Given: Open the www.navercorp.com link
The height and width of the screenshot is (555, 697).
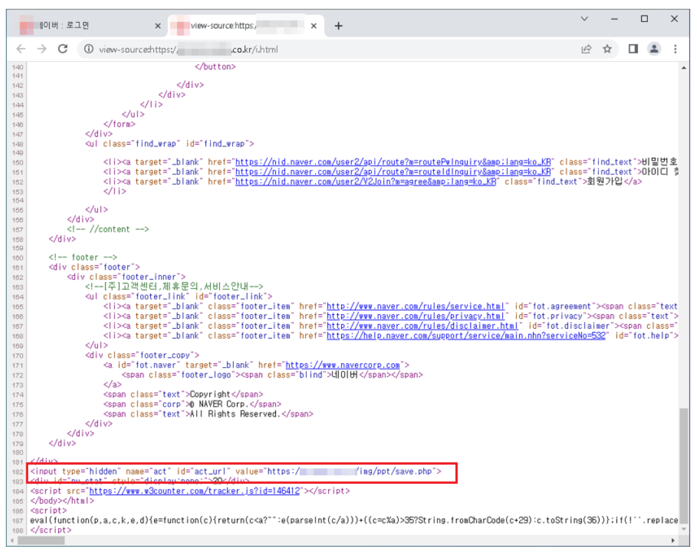Looking at the screenshot, I should click(343, 365).
